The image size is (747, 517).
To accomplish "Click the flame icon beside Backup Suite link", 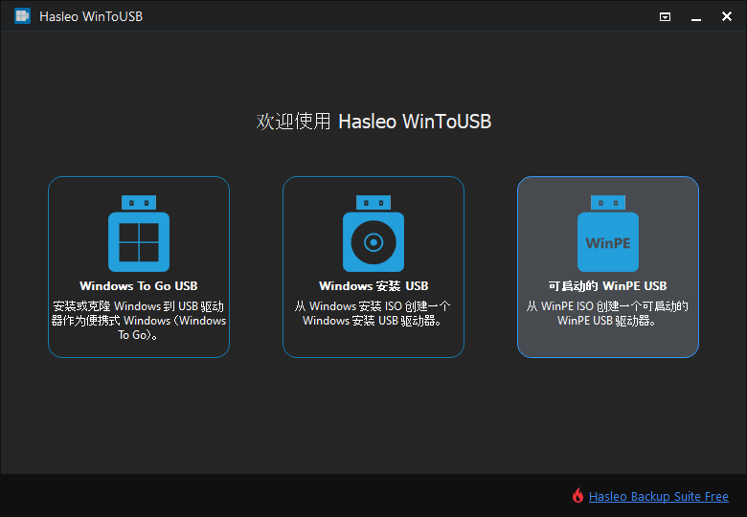I will [x=577, y=496].
